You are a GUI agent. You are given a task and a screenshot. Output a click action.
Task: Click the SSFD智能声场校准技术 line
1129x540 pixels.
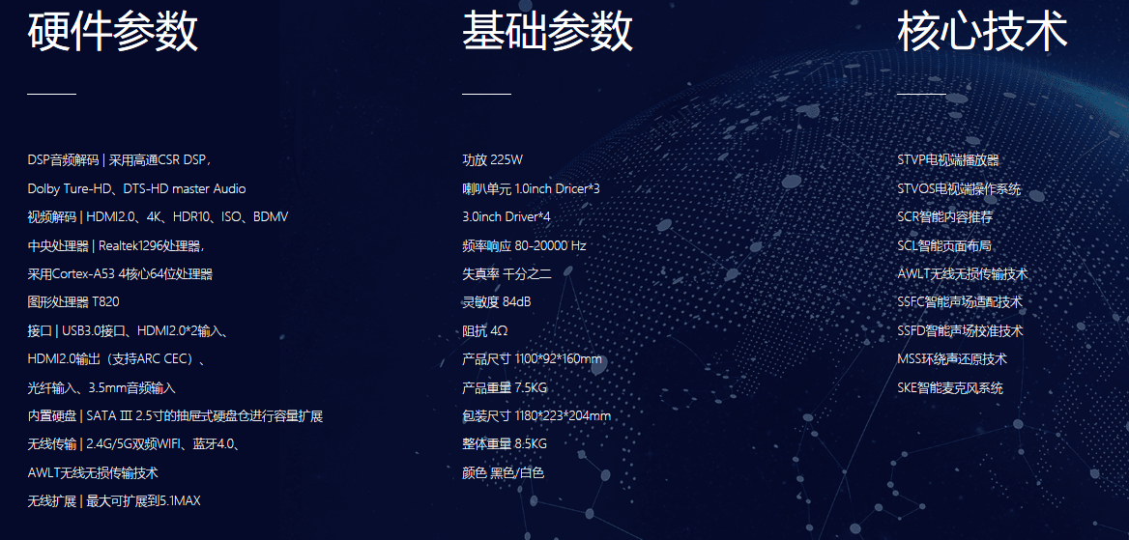click(960, 330)
